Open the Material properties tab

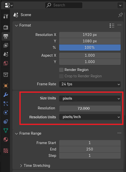(6, 140)
